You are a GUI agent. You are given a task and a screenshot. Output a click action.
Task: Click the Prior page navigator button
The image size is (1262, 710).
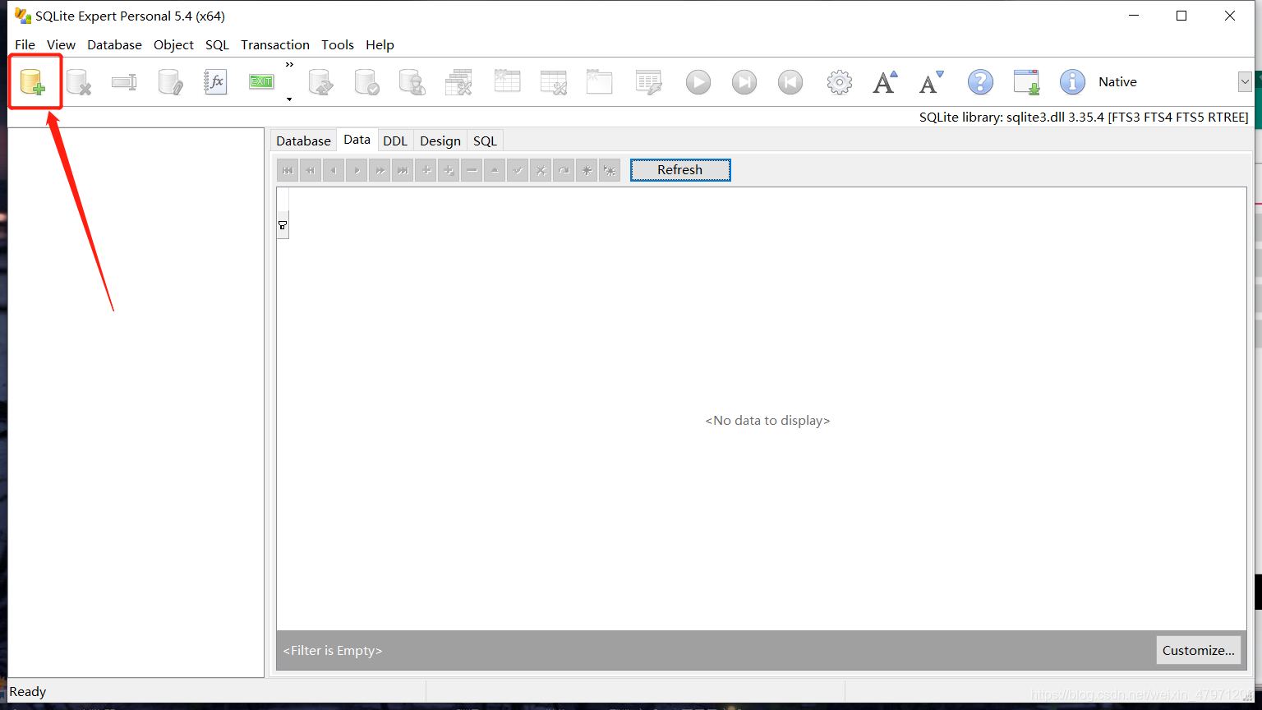pos(311,170)
